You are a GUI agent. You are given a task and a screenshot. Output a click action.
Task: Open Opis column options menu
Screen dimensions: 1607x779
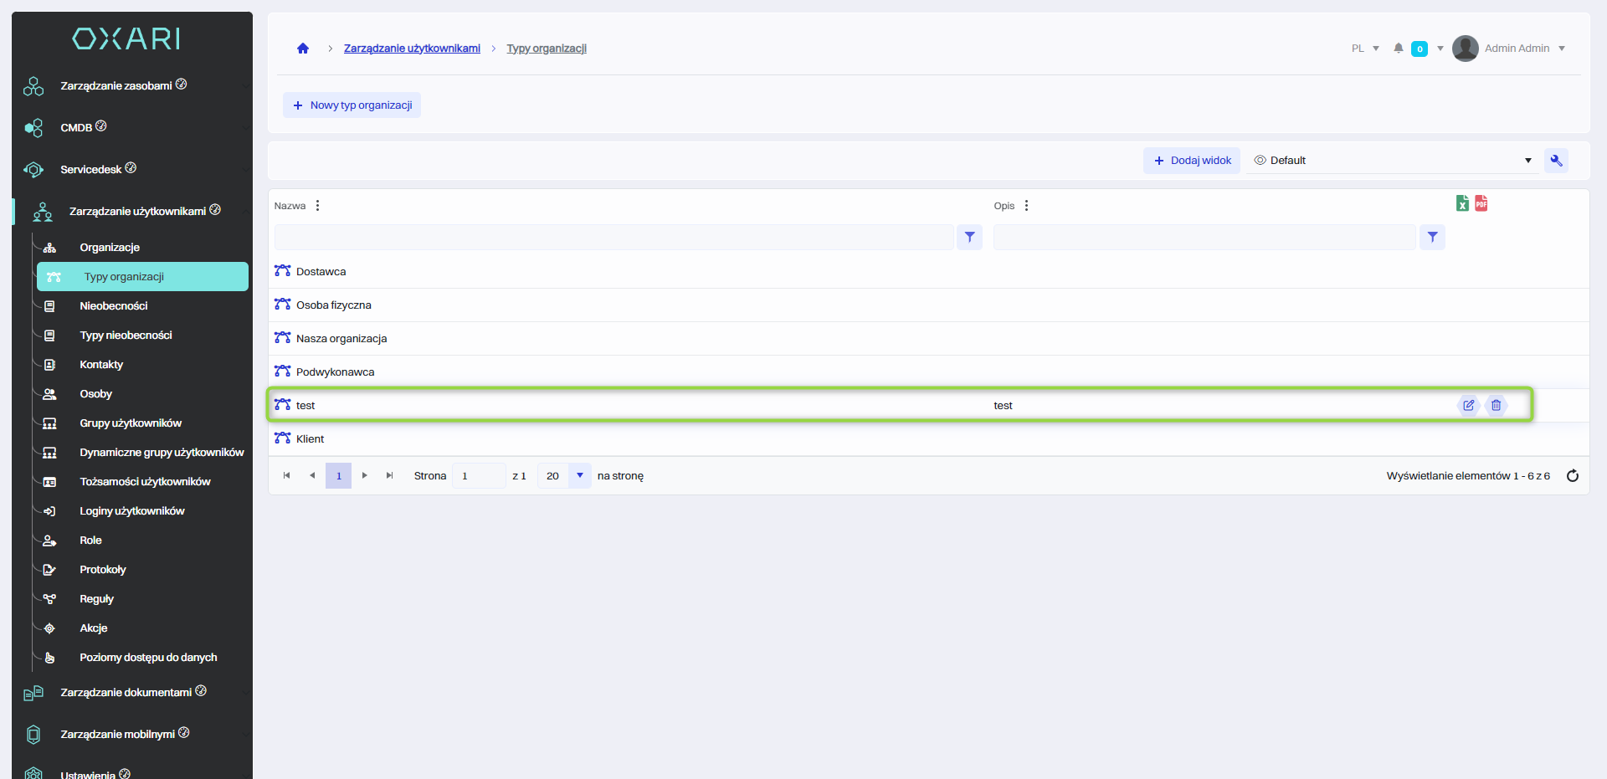pos(1027,206)
